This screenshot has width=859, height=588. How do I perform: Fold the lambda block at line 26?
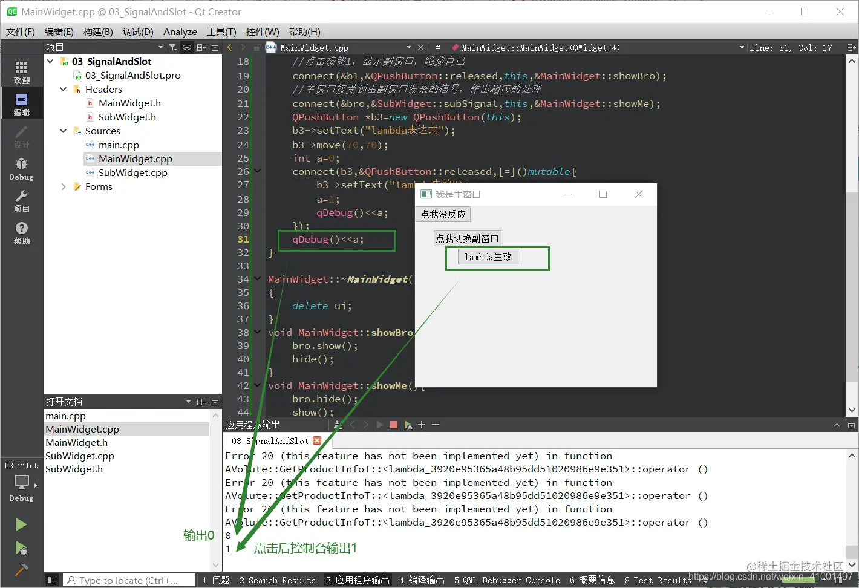258,171
